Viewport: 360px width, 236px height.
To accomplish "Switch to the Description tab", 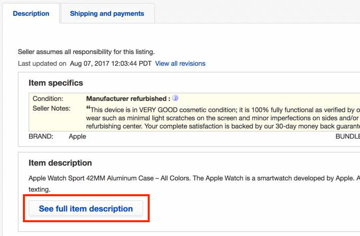I will tap(31, 14).
